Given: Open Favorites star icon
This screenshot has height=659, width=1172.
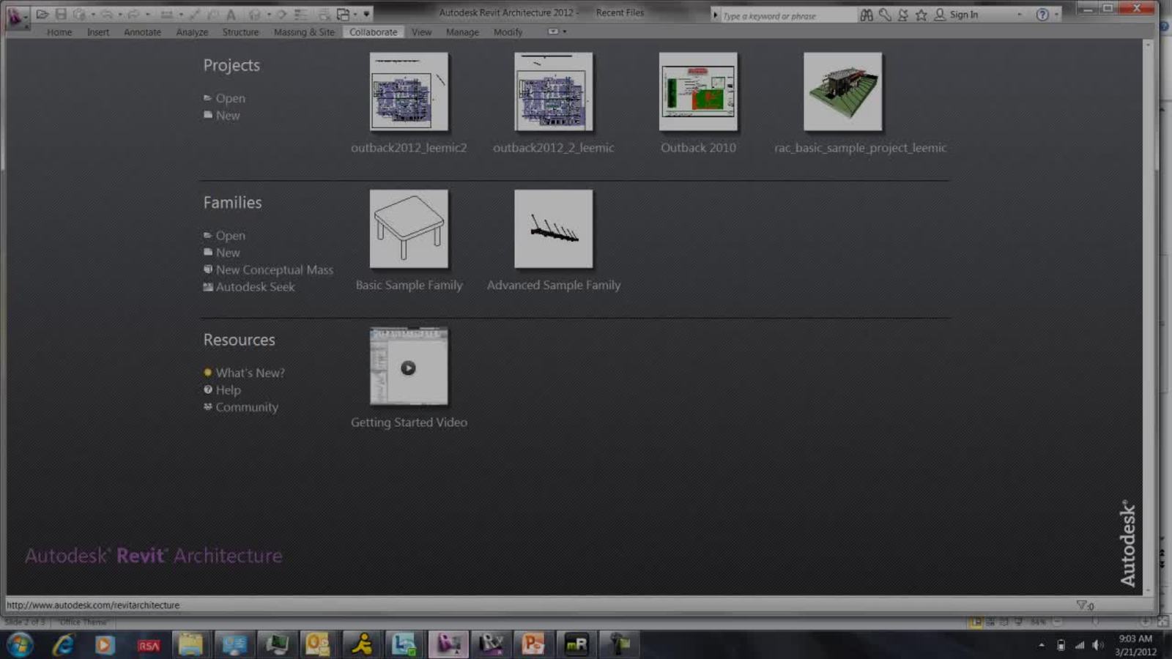Looking at the screenshot, I should (x=921, y=15).
